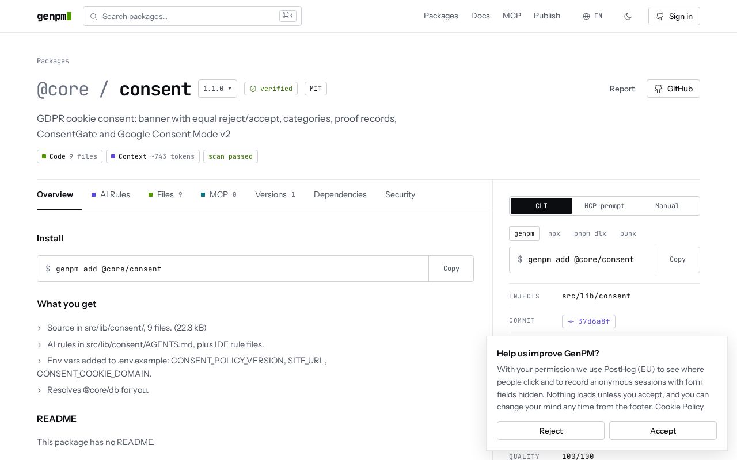
Task: Open the GitHub repository button
Action: (x=673, y=89)
